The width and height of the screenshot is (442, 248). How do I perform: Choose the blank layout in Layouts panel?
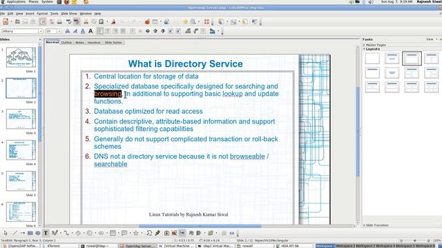372,59
